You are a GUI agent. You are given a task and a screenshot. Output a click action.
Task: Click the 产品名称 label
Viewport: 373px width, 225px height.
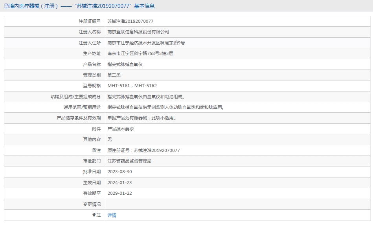pyautogui.click(x=92, y=64)
